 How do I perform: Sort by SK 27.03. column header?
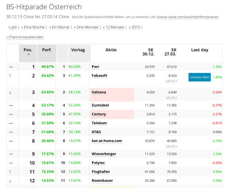pos(174,52)
